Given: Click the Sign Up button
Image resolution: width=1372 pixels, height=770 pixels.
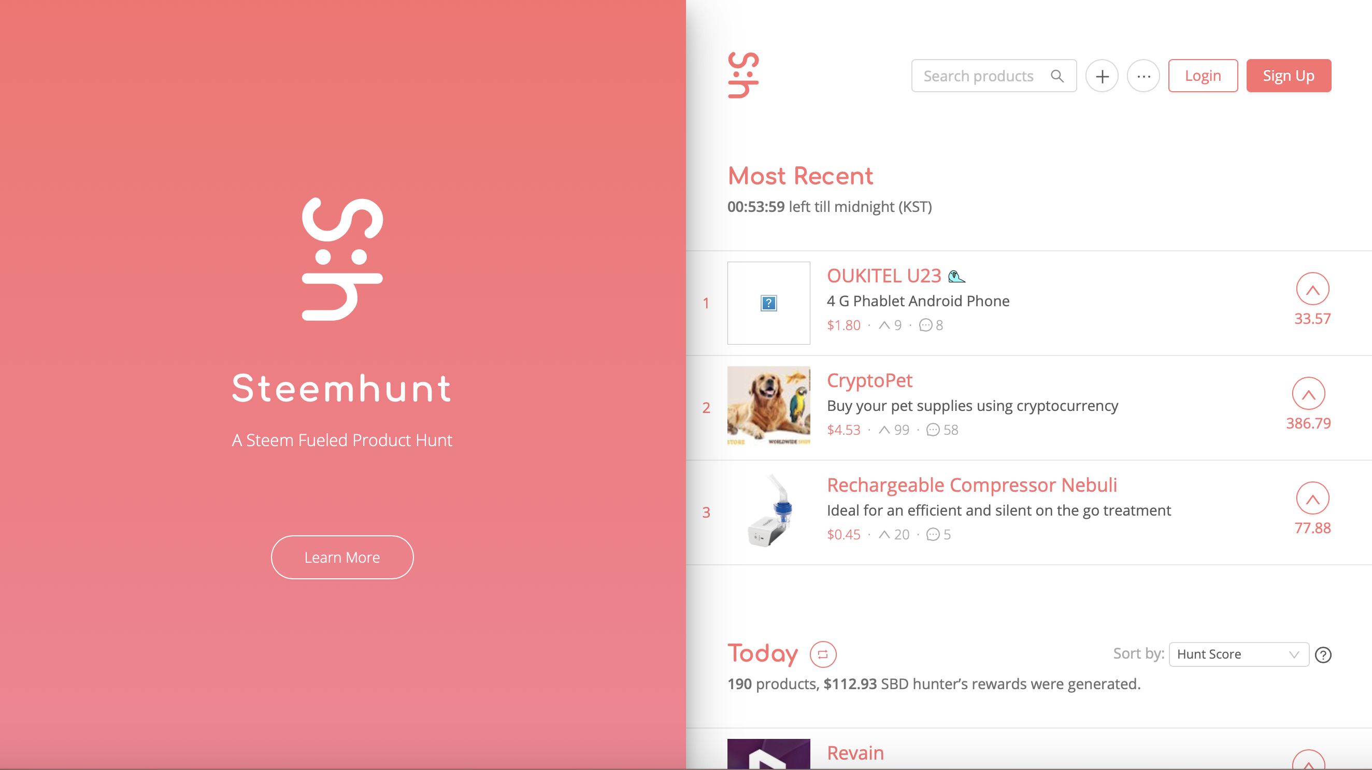Looking at the screenshot, I should (x=1289, y=76).
